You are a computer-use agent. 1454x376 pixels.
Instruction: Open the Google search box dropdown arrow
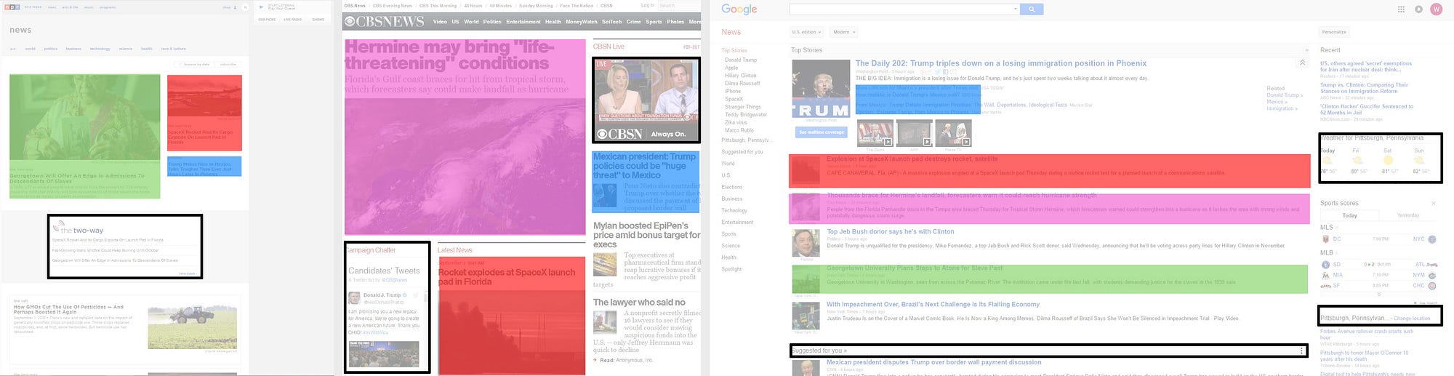(x=1016, y=9)
